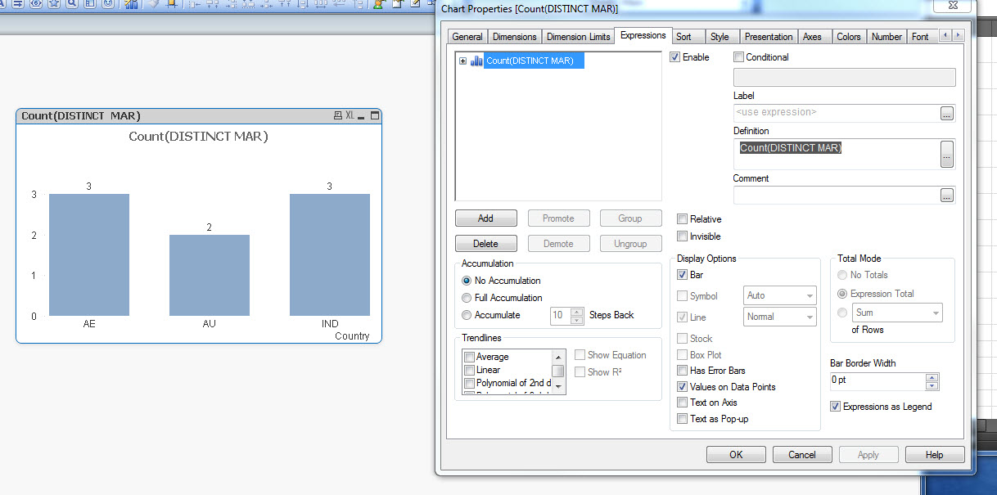
Task: Uncheck Expressions as Legend
Action: [835, 407]
